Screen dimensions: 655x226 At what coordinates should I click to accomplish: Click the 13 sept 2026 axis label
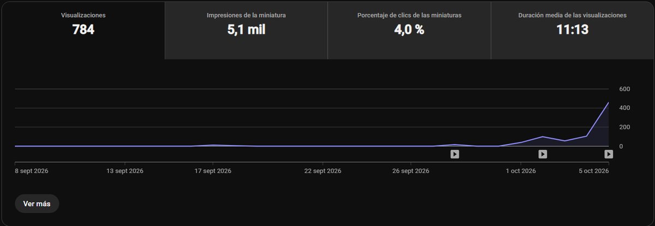[x=125, y=171]
